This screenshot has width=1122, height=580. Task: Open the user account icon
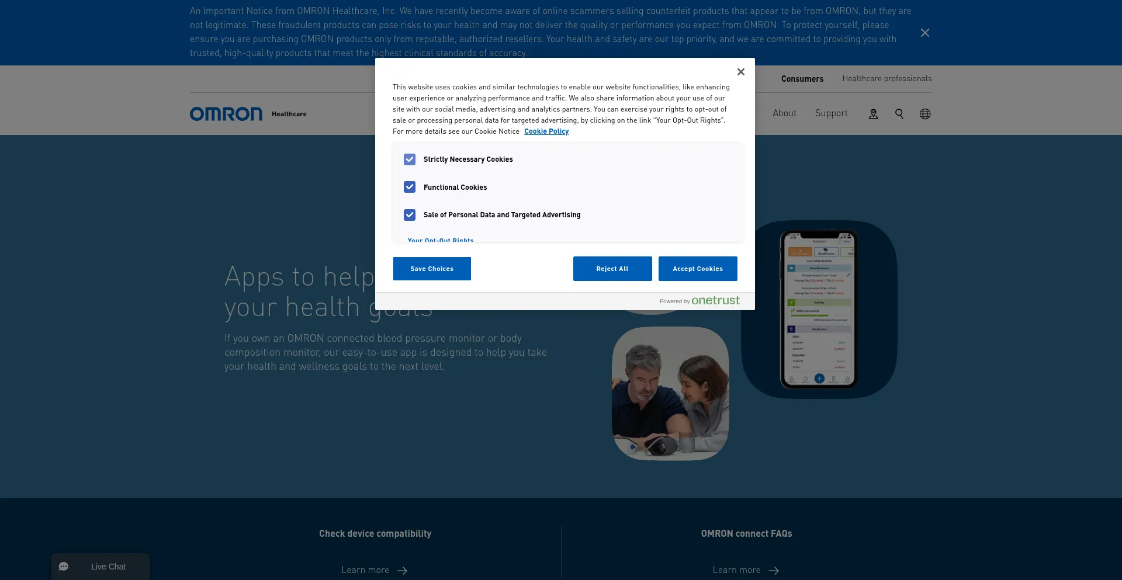pos(873,114)
